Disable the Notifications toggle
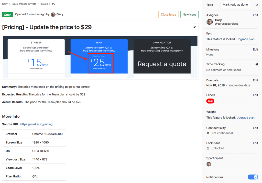Image resolution: width=262 pixels, height=183 pixels. pos(253,177)
